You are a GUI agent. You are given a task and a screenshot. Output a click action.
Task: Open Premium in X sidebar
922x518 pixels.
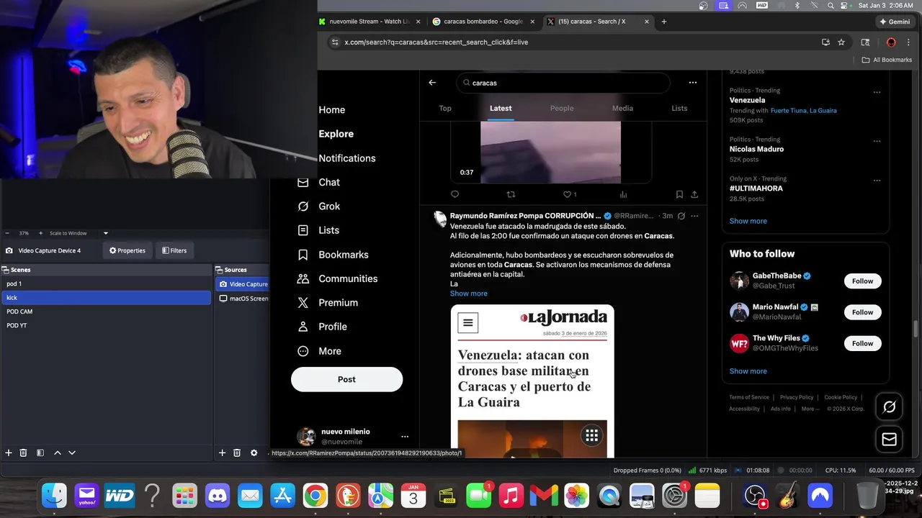(328, 303)
